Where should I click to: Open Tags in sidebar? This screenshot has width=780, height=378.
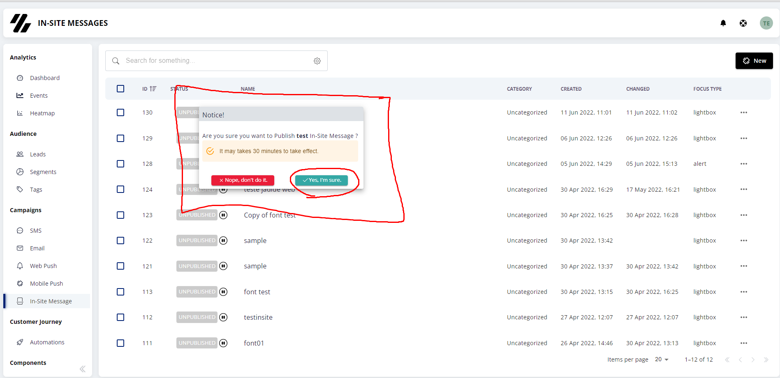click(36, 190)
